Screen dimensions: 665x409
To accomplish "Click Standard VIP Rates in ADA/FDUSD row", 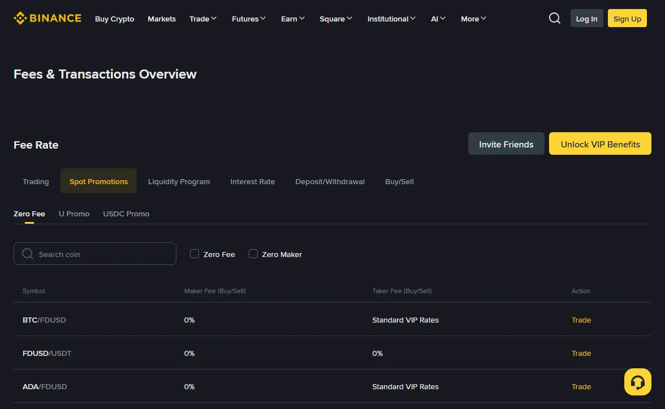I will click(405, 386).
